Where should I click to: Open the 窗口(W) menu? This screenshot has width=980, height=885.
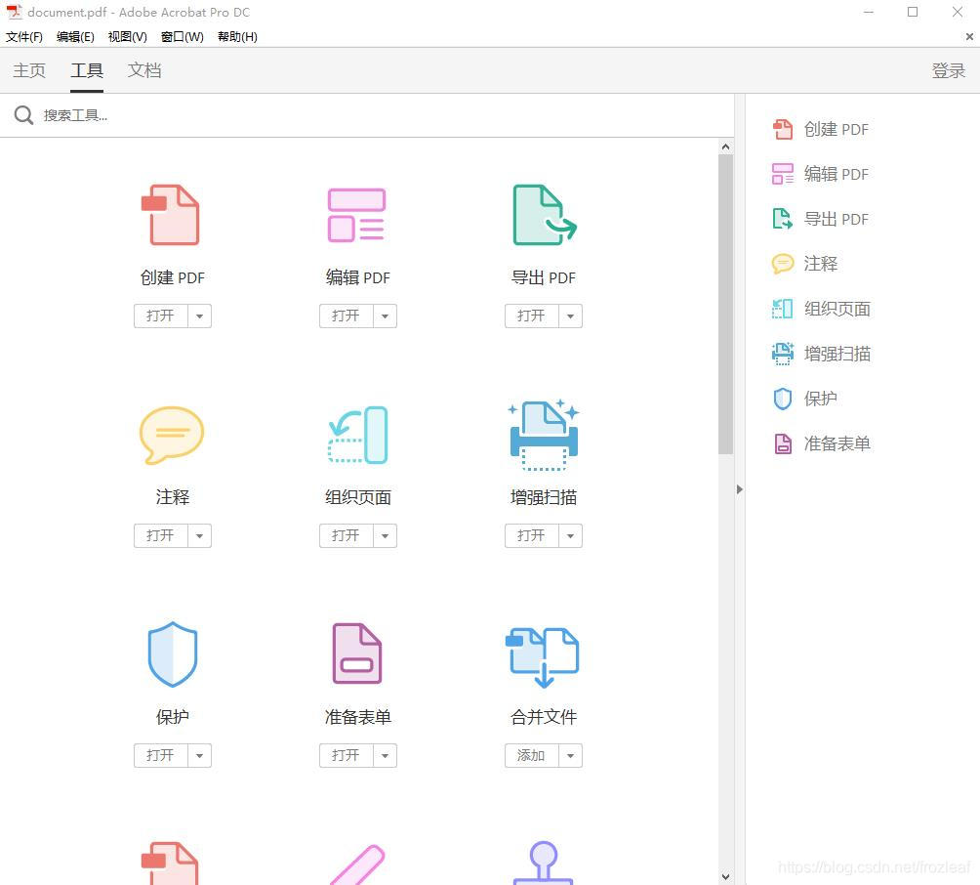pyautogui.click(x=182, y=37)
